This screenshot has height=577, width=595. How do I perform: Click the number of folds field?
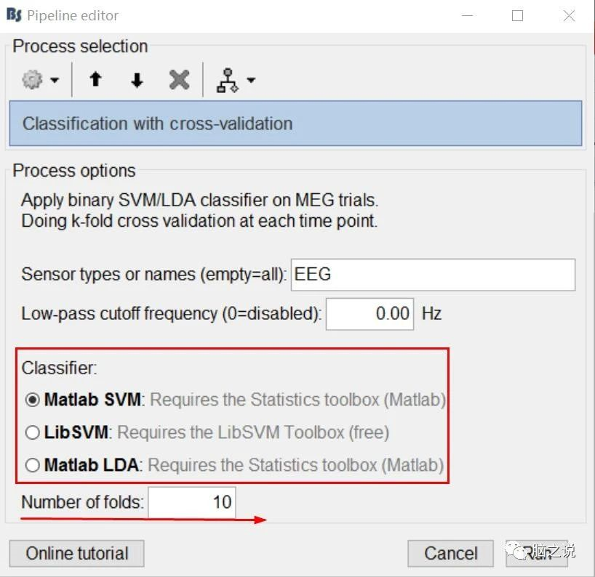point(192,502)
